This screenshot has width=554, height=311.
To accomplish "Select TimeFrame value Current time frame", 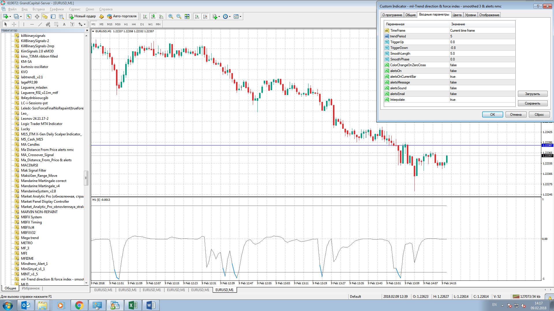I will (482, 31).
